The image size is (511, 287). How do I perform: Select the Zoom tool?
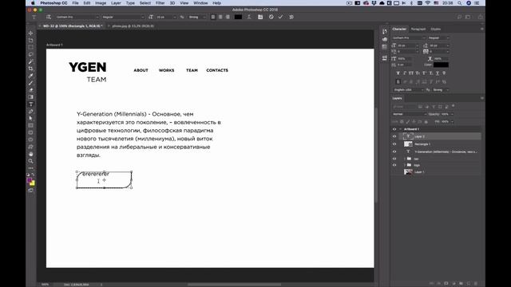(30, 161)
